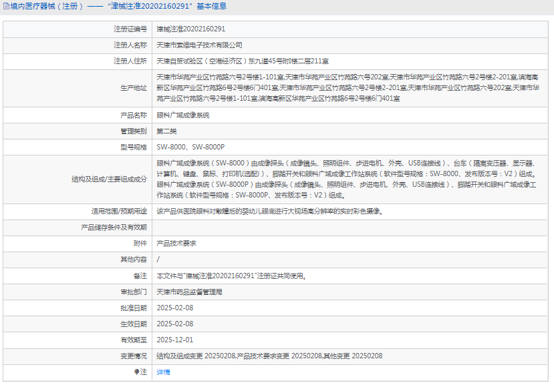Select model value "SW-8000、SW-8000P"
554x385 pixels.
click(190, 147)
